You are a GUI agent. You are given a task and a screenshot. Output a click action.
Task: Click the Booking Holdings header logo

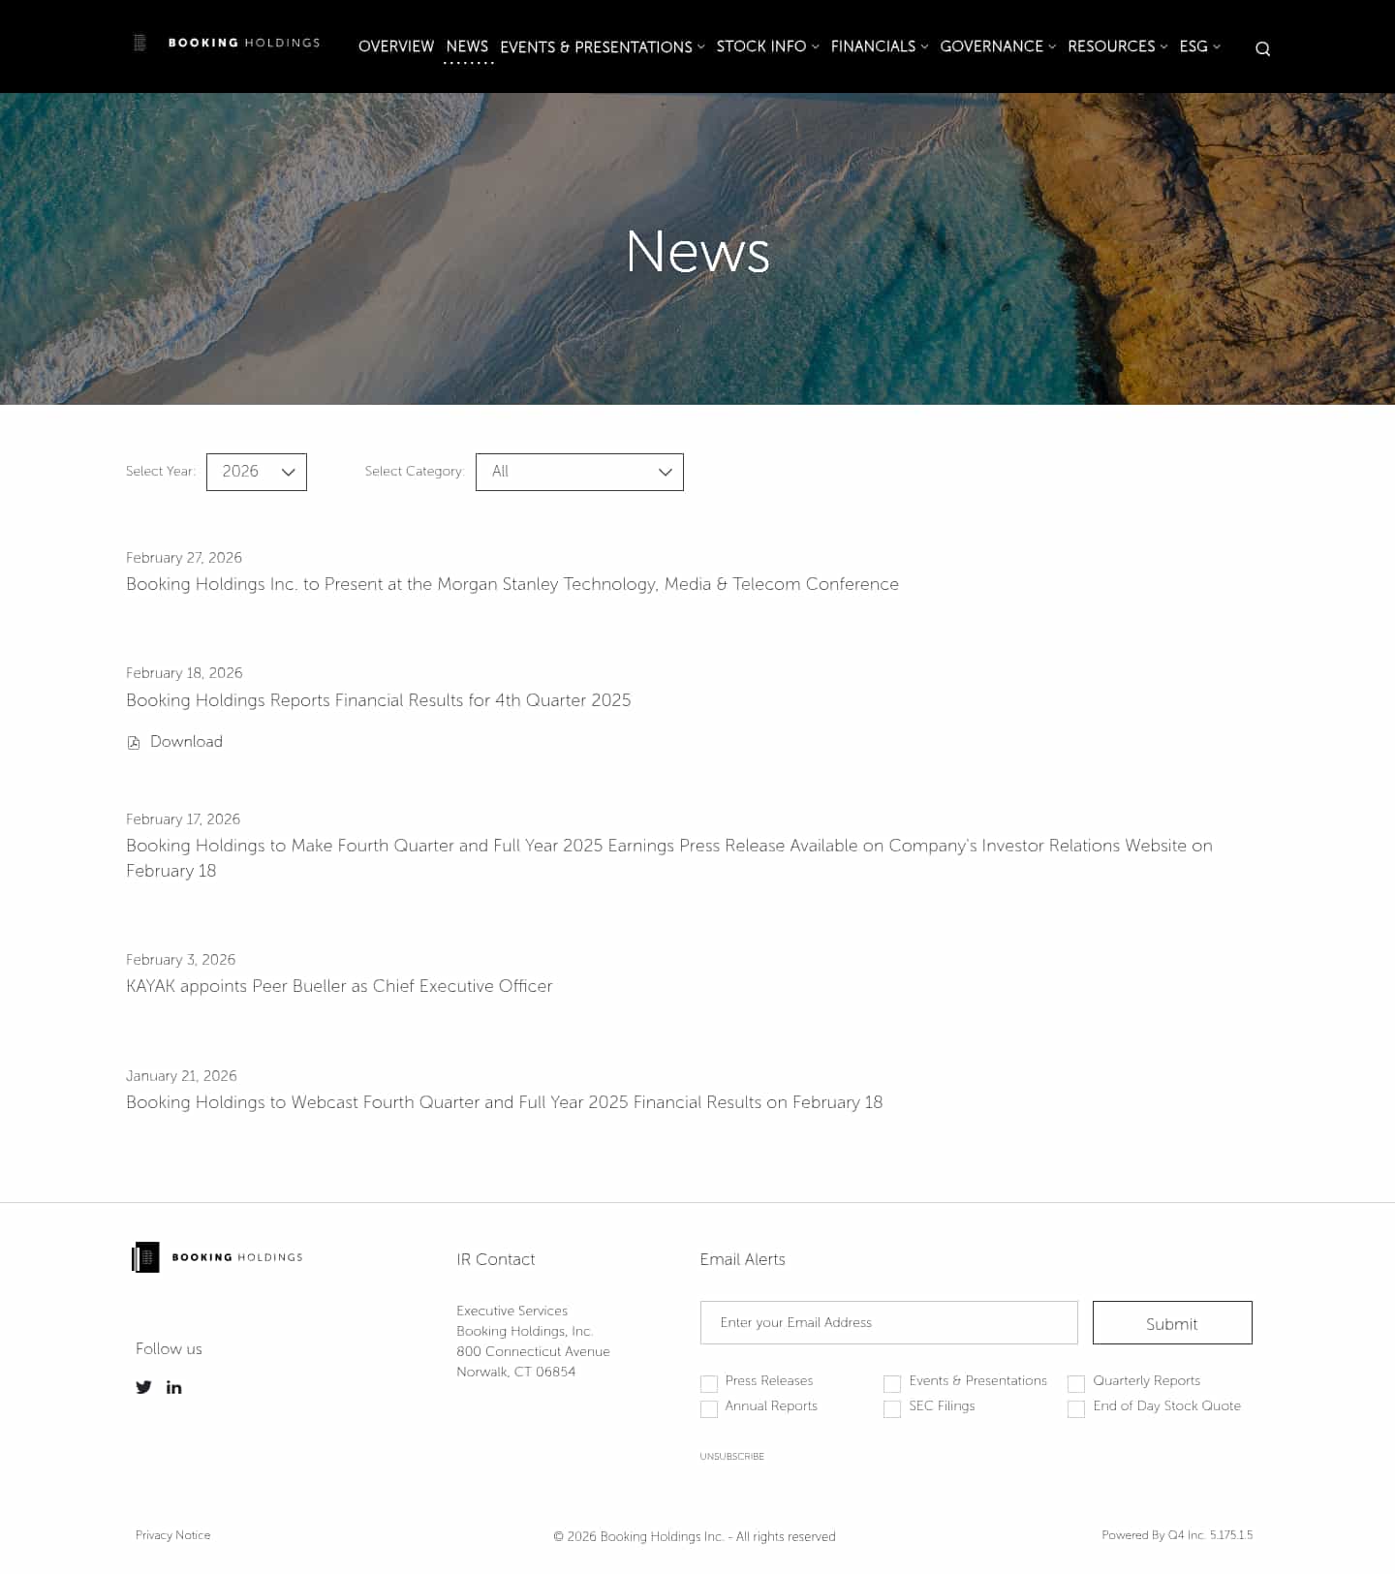226,43
